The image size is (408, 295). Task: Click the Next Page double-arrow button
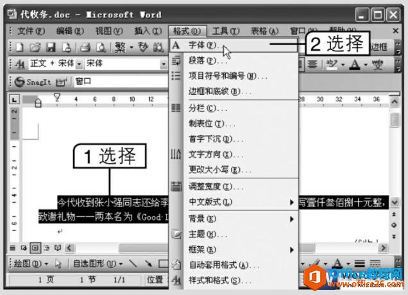coord(394,237)
